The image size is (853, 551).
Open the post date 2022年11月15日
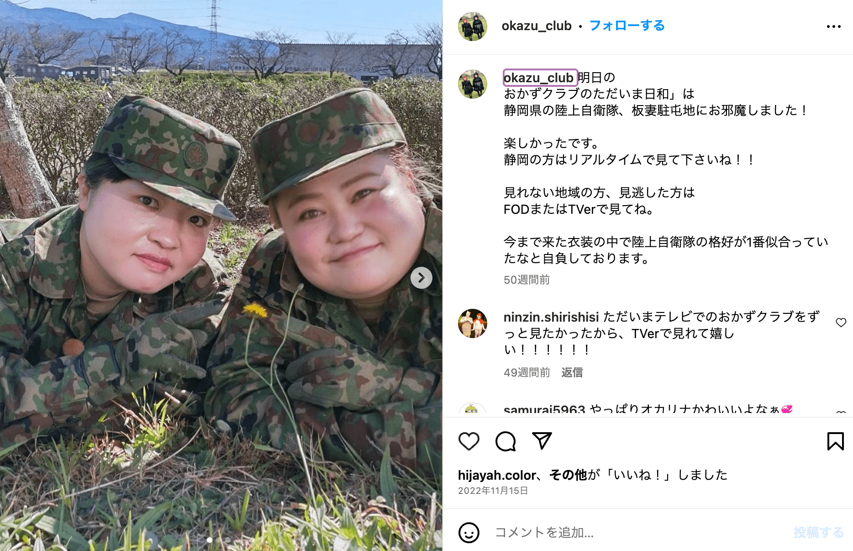(x=493, y=491)
